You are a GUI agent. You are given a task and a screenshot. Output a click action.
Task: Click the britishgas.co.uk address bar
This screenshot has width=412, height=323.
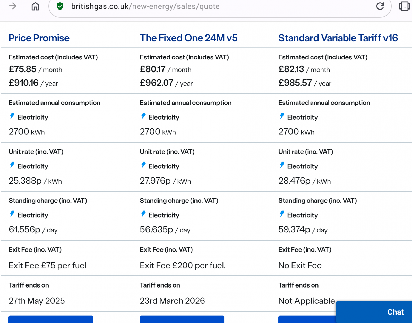220,7
